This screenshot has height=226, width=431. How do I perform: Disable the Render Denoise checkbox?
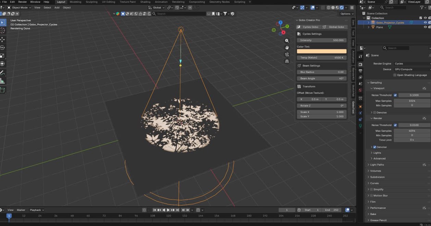[374, 147]
